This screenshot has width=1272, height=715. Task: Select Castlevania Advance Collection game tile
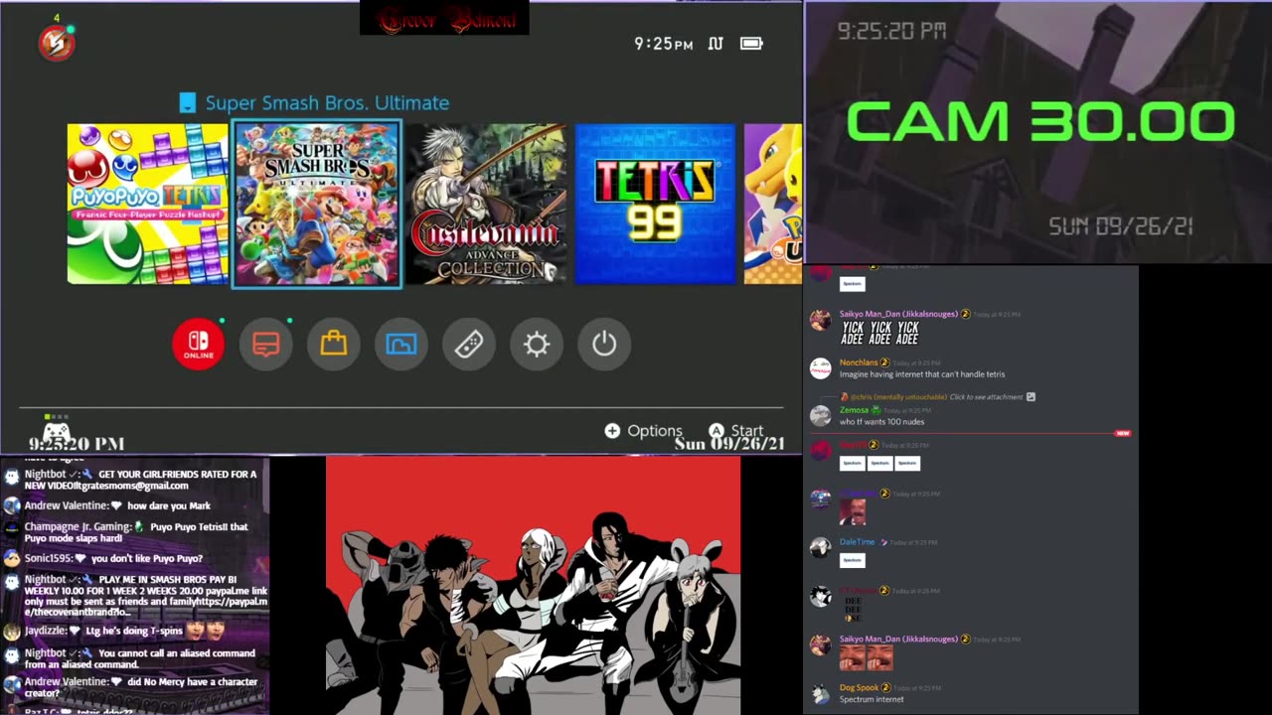pos(487,204)
